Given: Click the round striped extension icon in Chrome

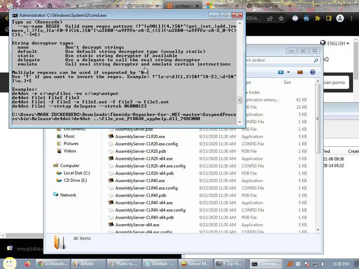Looking at the screenshot, I should (295, 18).
